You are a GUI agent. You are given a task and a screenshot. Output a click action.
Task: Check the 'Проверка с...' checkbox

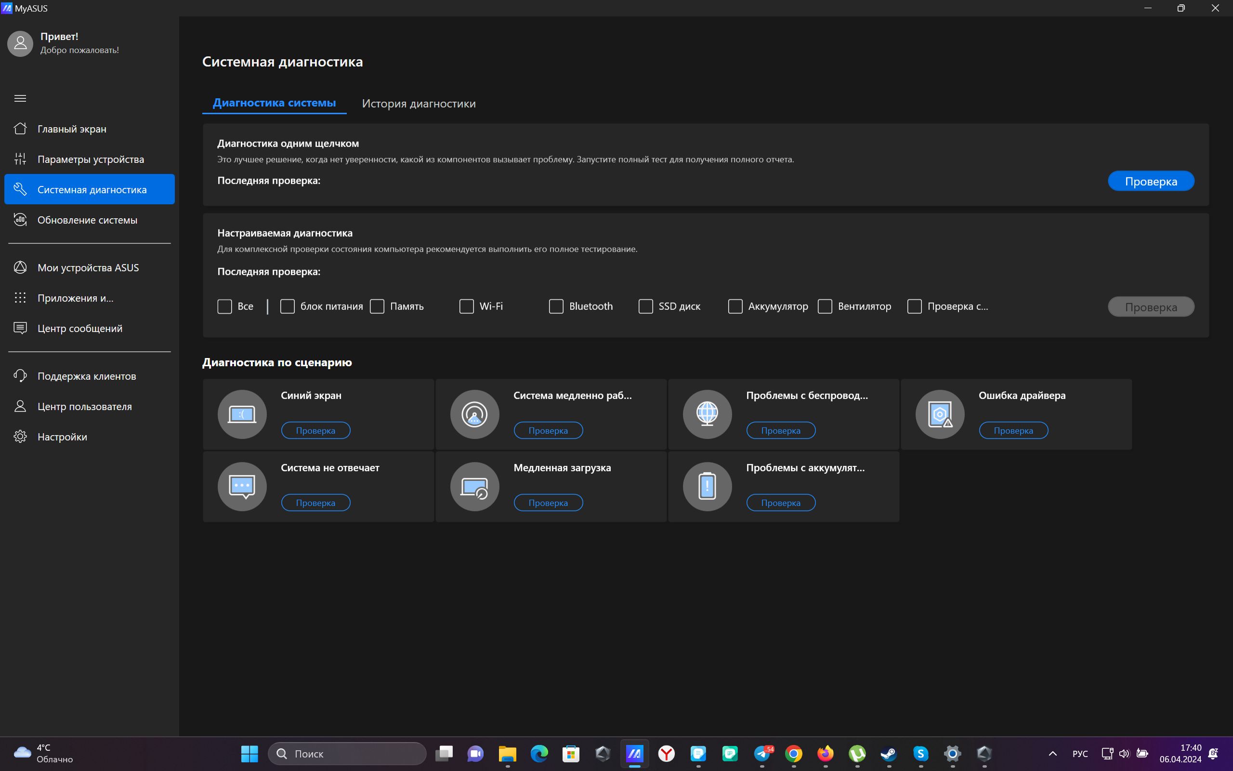915,306
